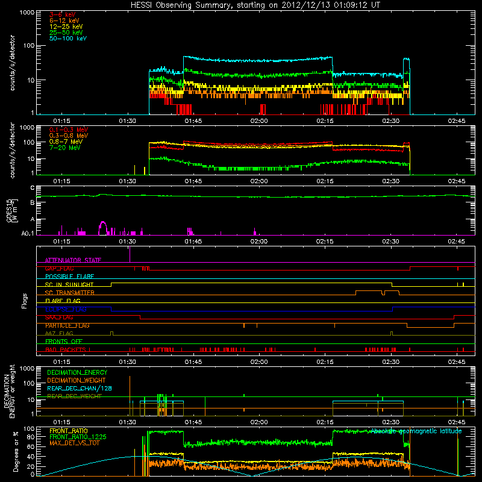The height and width of the screenshot is (482, 482).
Task: Select the olive flag label below PARTICLE_FLAG
Action: click(x=59, y=333)
